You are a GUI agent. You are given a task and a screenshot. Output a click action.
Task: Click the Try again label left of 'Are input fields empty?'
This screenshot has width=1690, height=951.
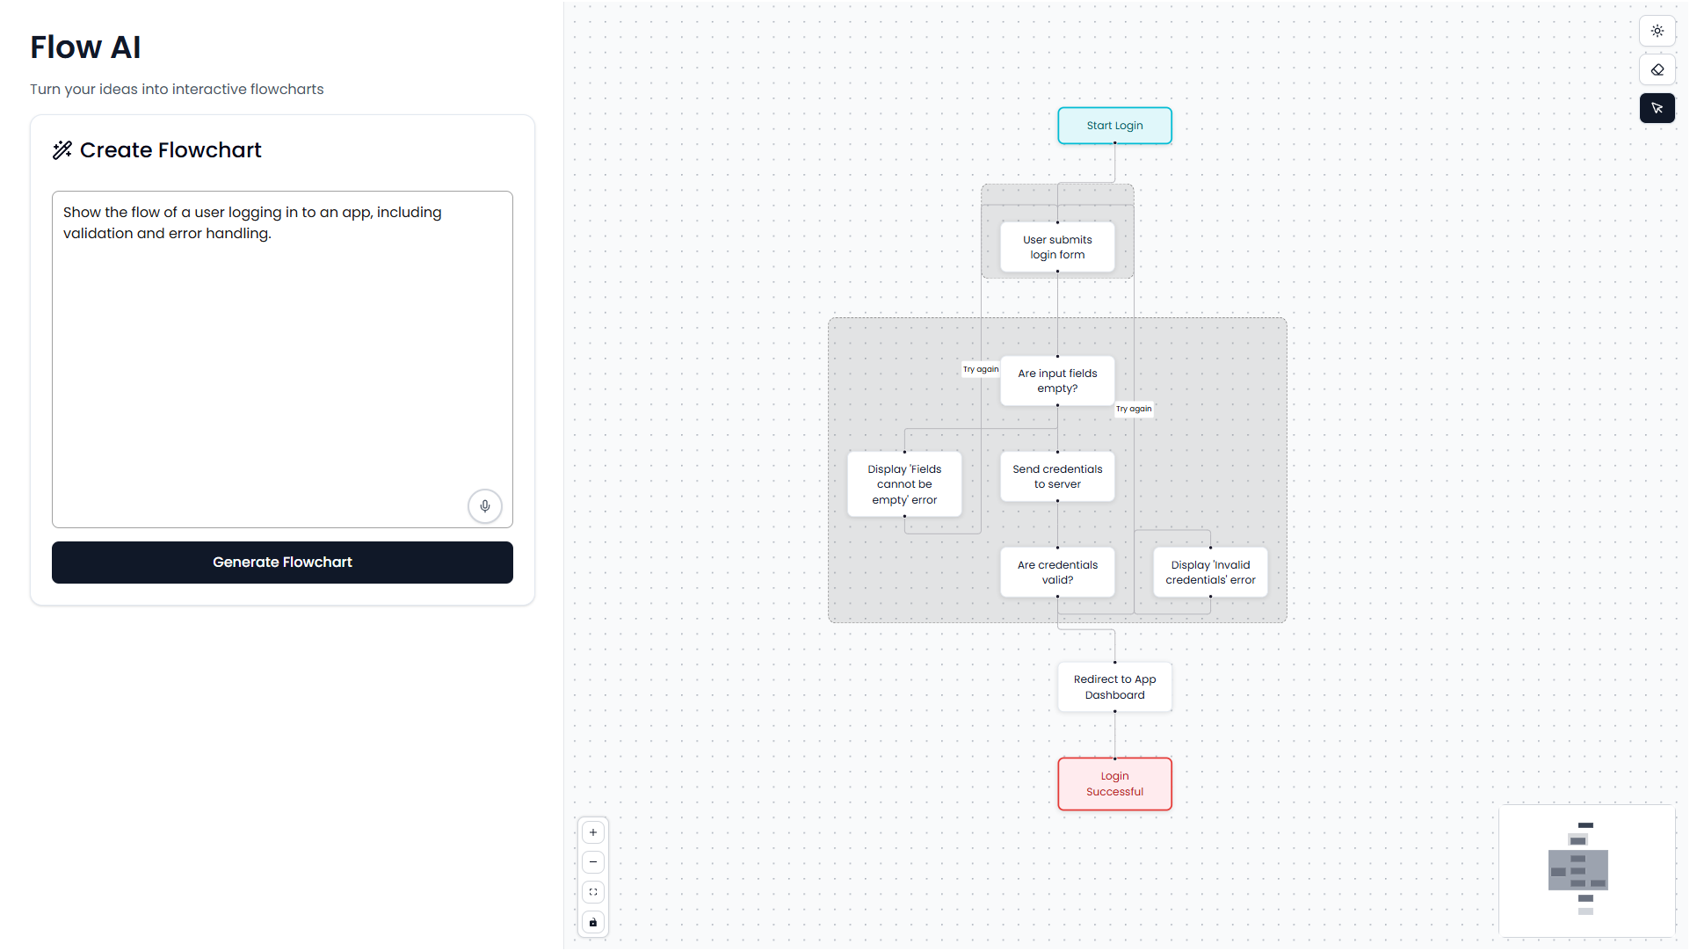tap(981, 369)
